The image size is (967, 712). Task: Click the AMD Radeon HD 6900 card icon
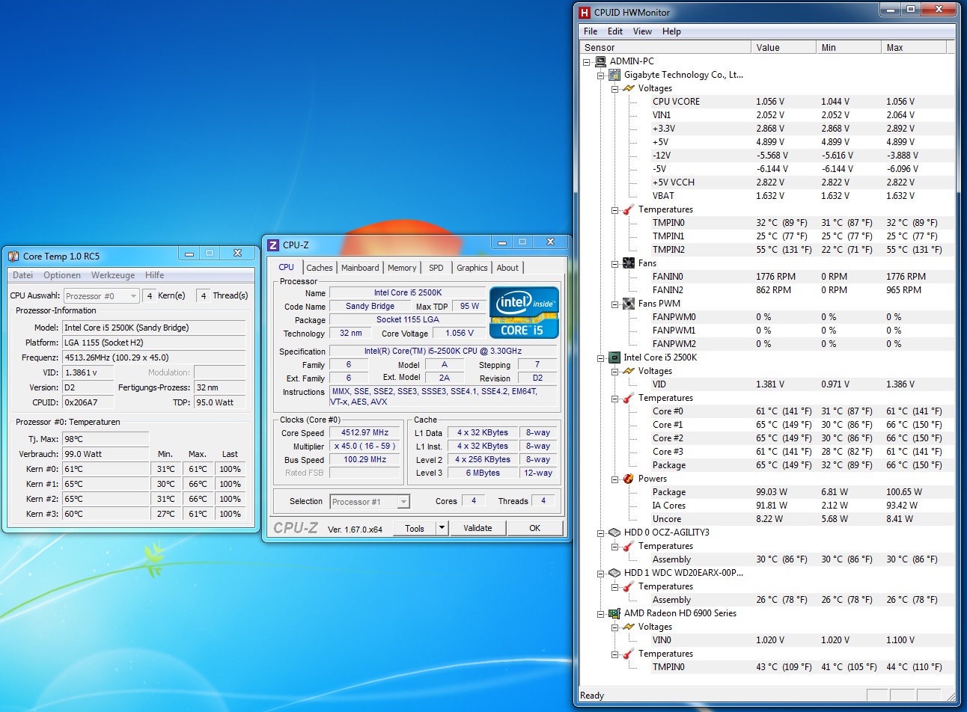[614, 613]
